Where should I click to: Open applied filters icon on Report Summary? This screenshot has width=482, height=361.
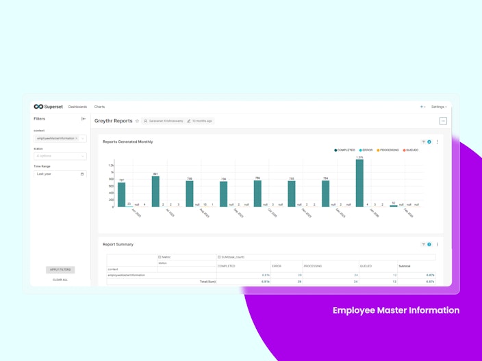click(426, 244)
